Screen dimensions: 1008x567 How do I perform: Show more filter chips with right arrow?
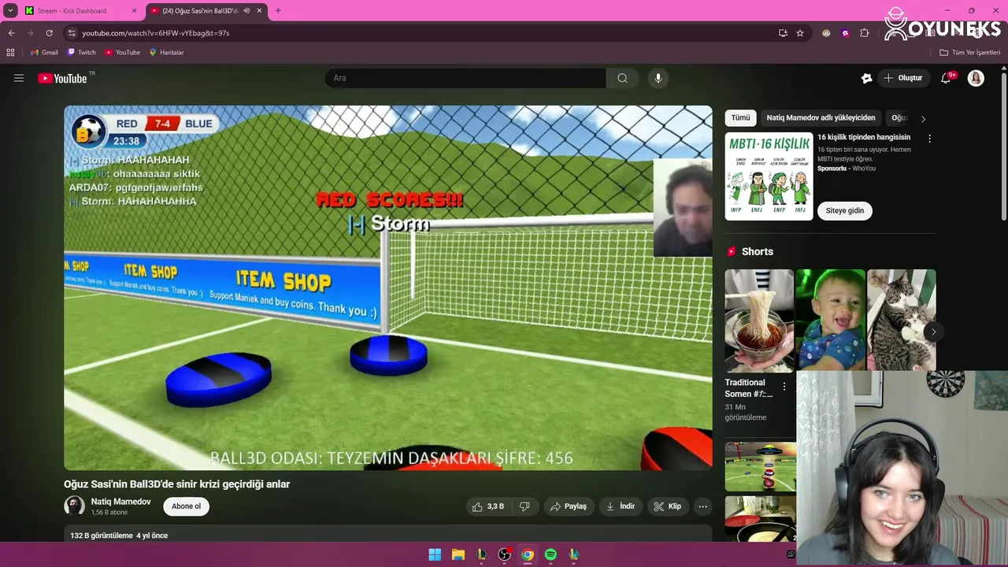click(923, 118)
